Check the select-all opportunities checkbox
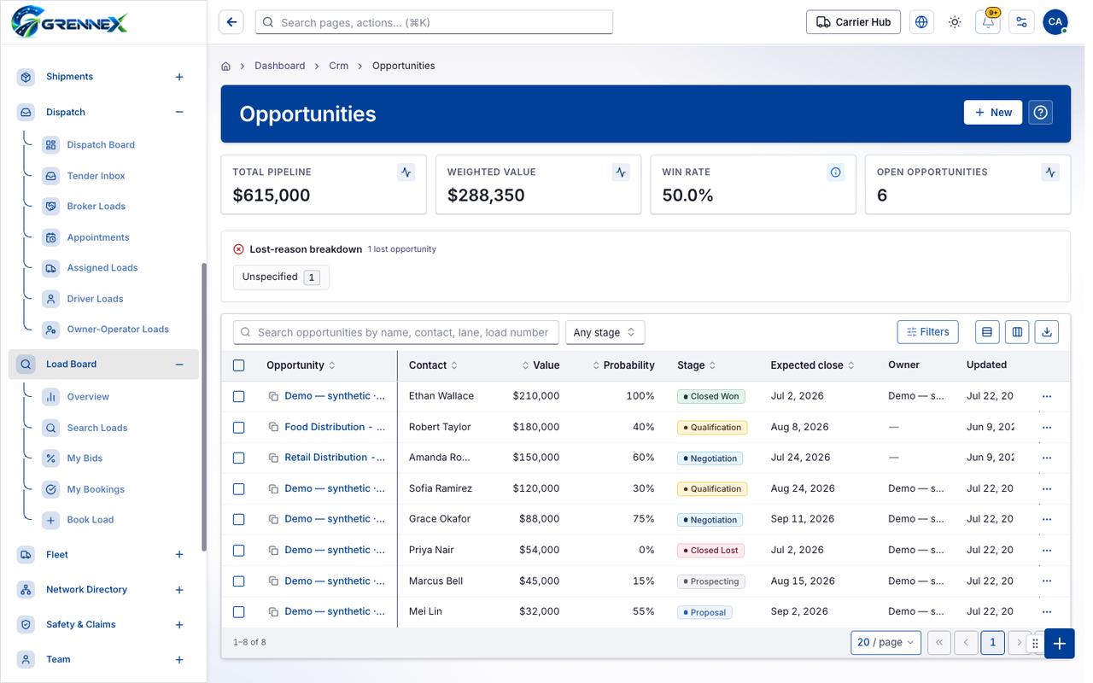The image size is (1093, 683). pos(239,365)
